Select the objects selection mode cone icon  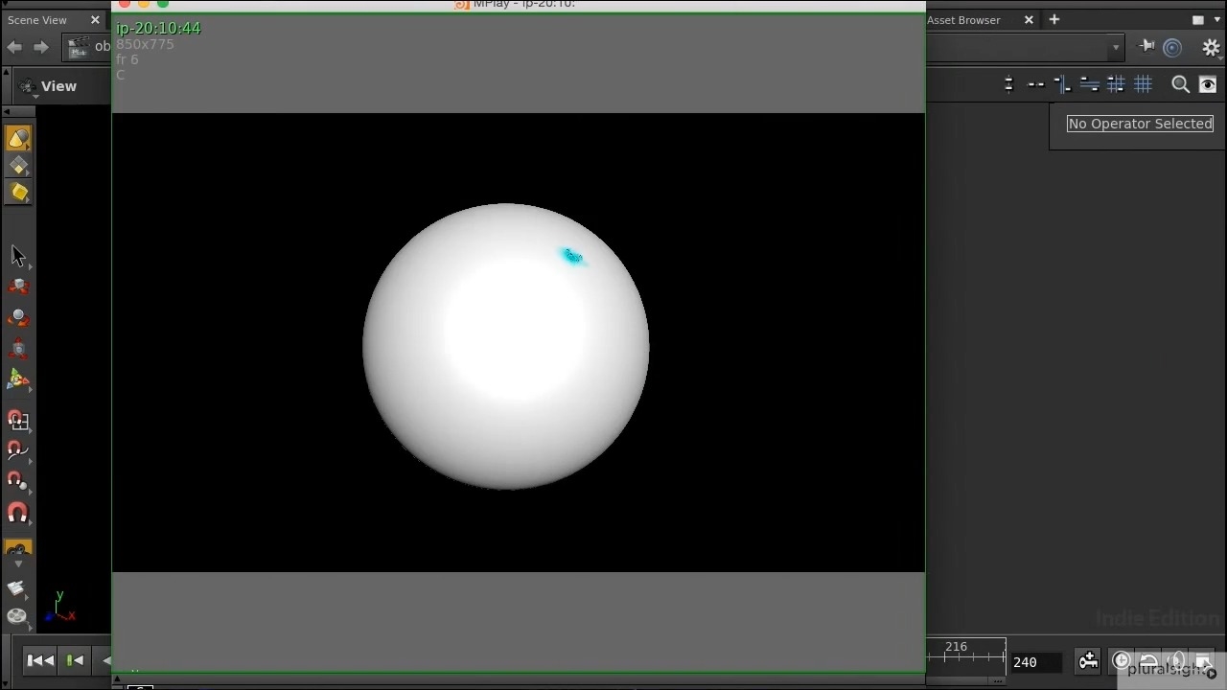[18, 139]
